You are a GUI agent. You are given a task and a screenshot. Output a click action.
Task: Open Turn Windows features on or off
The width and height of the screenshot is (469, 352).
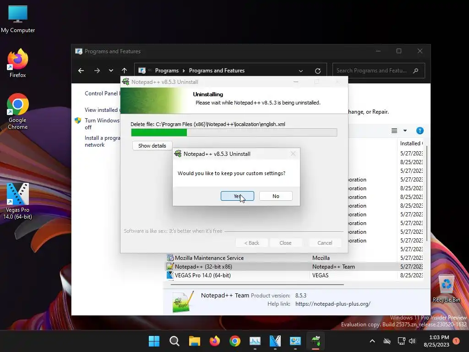(102, 124)
